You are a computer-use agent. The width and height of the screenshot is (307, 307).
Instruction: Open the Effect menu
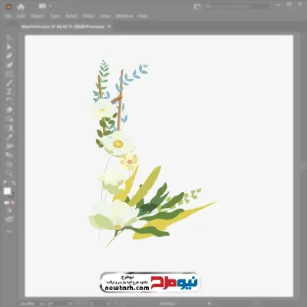click(x=89, y=16)
